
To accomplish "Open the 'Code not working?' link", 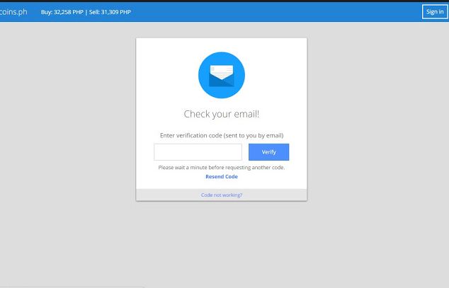I will 222,195.
